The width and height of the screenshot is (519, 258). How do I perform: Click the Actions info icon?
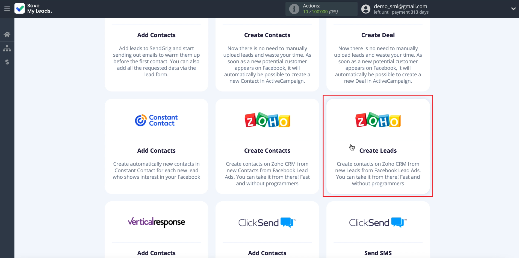pos(294,9)
